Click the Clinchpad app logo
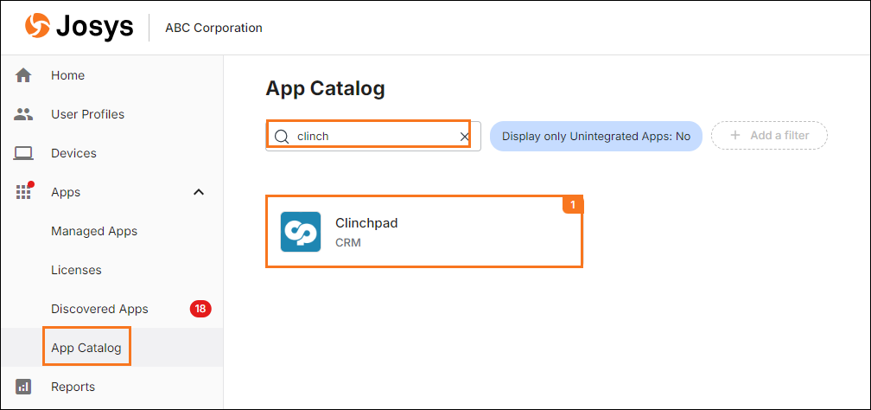This screenshot has height=410, width=871. (301, 232)
